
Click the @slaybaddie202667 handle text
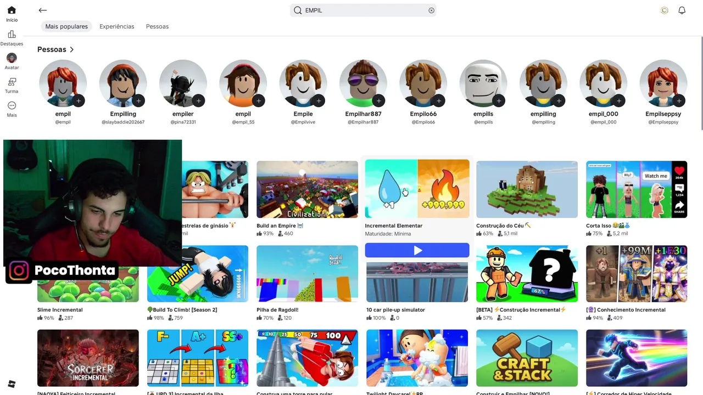[x=123, y=122]
